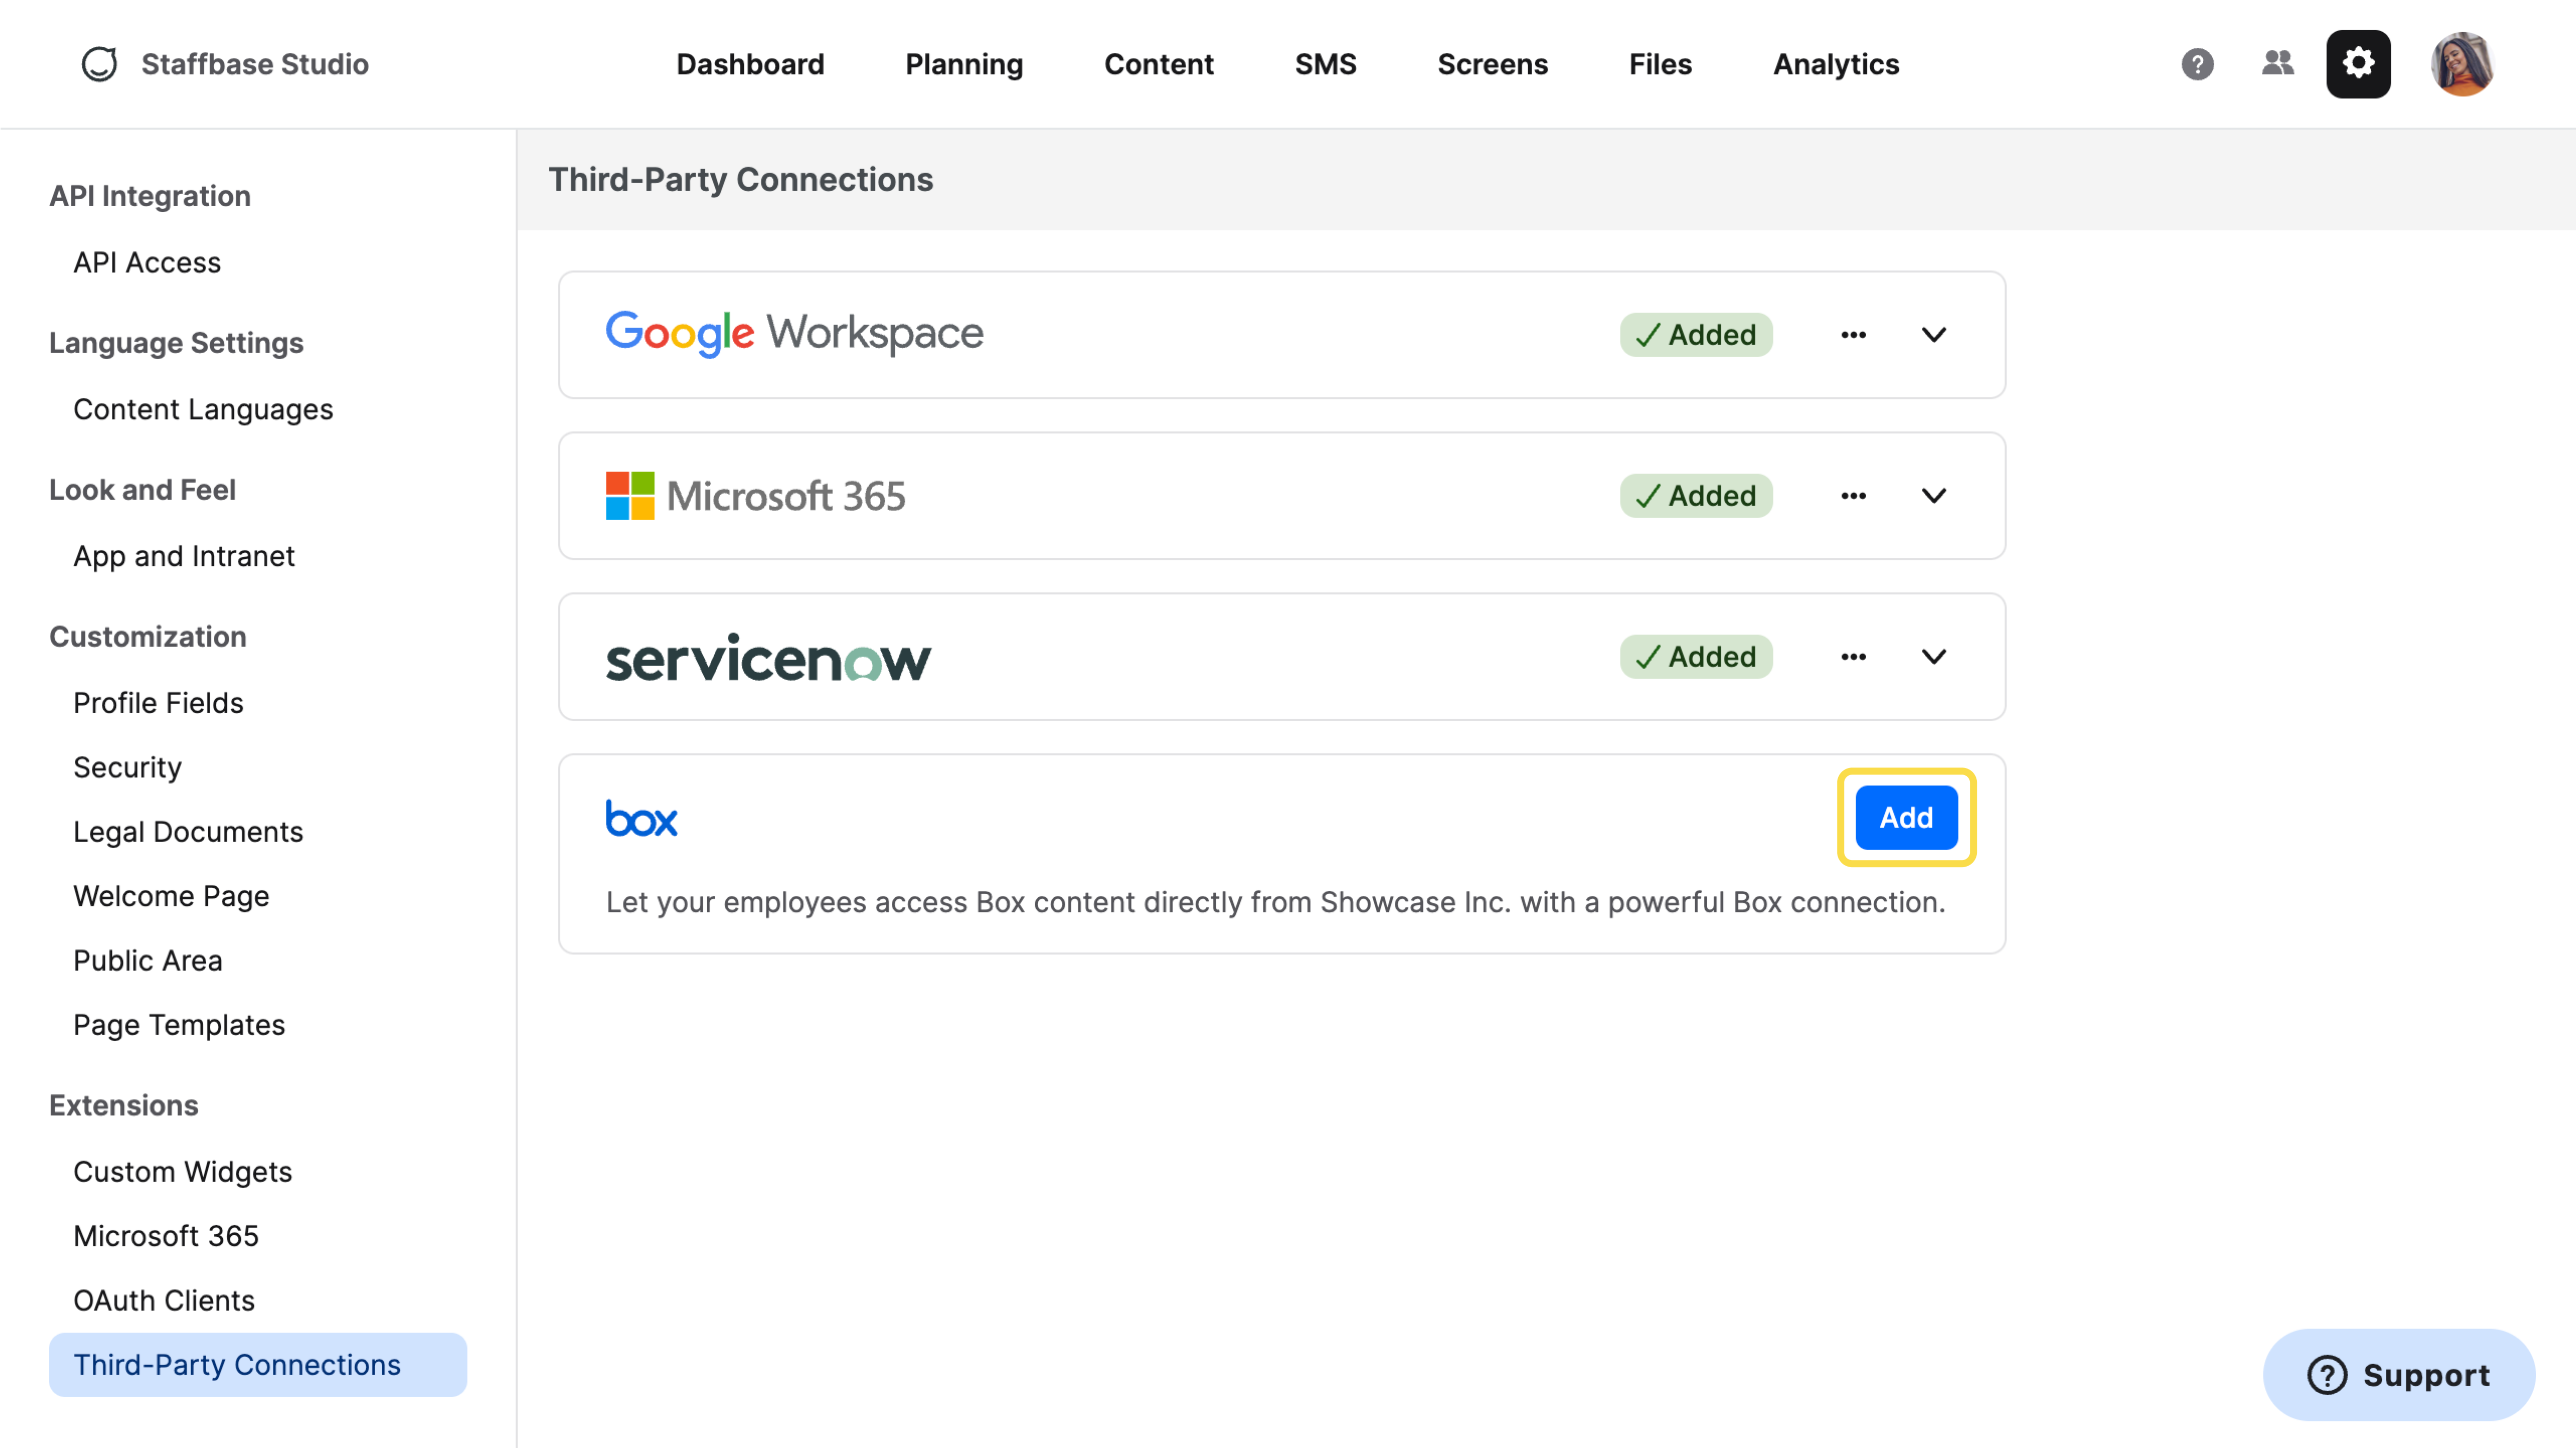Click the Staffbase Studio title
The height and width of the screenshot is (1448, 2576).
[255, 64]
